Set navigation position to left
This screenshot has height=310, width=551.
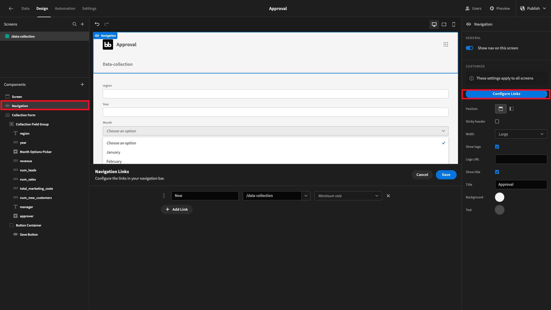tap(511, 109)
